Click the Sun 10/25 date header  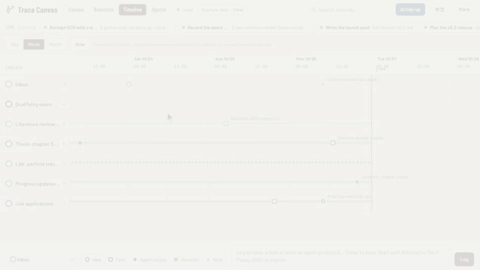tap(225, 59)
